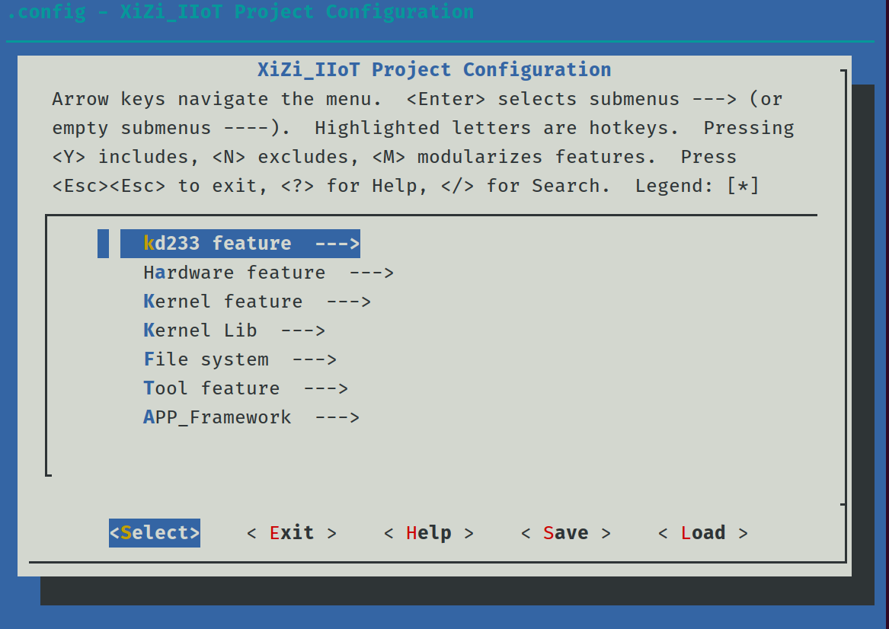Click the arrow after Hardware feature
Screen dimensions: 889x629
[x=371, y=273]
